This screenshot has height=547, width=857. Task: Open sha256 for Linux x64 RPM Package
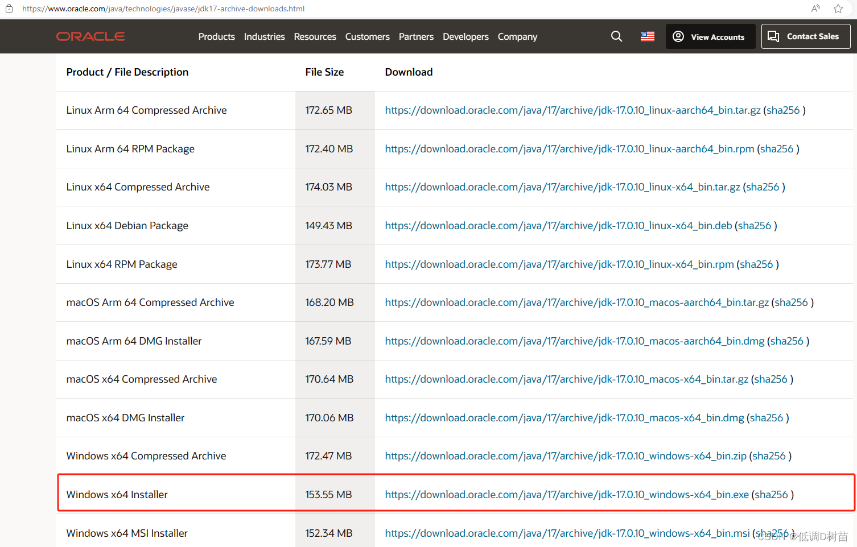coord(756,264)
